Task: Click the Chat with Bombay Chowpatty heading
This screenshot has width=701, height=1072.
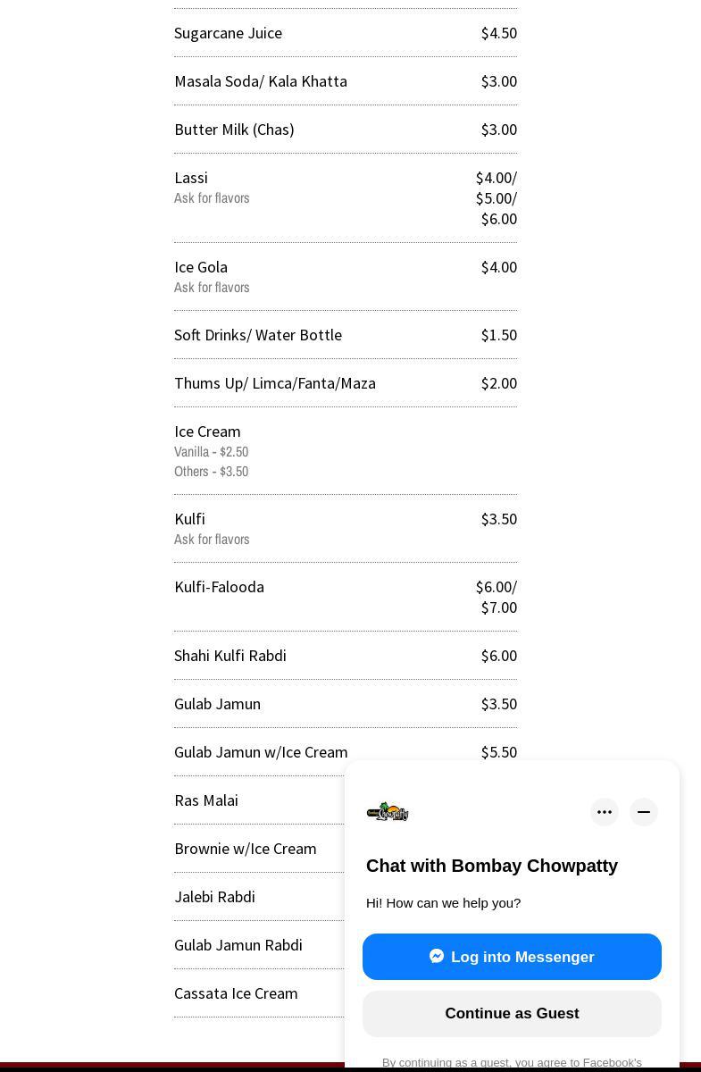Action: (492, 866)
